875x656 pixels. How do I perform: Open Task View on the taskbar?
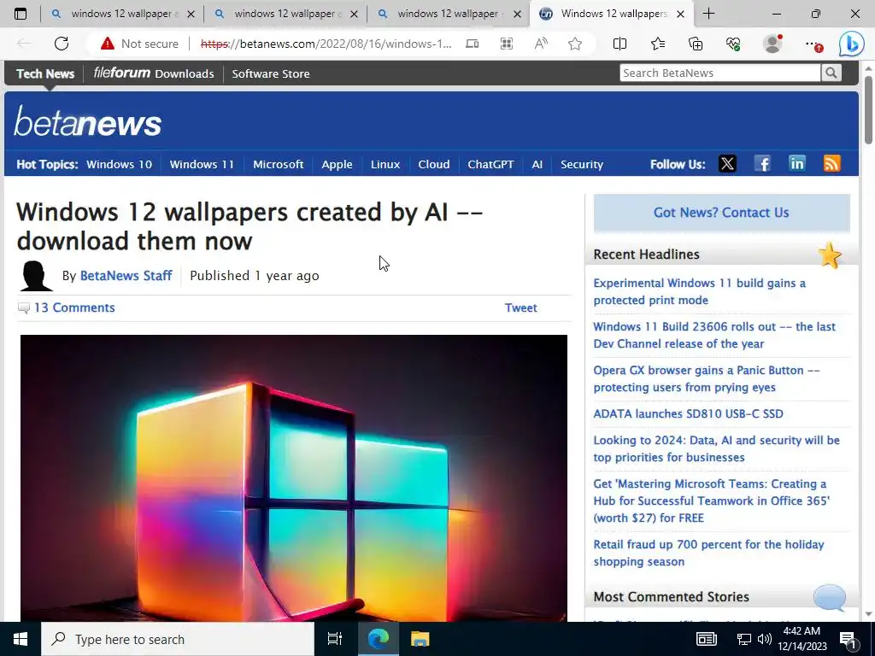pyautogui.click(x=335, y=639)
